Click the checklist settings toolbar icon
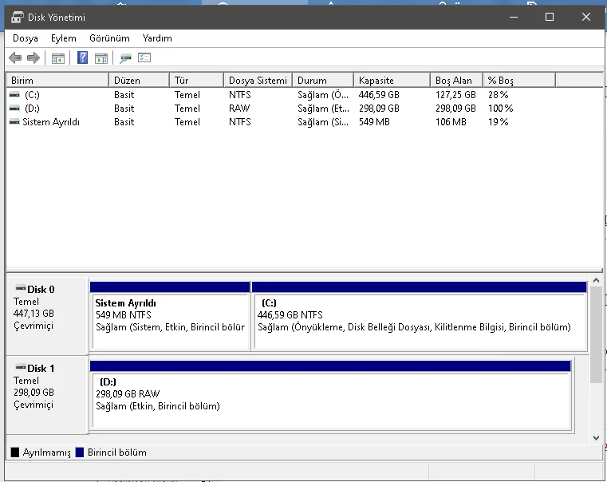This screenshot has width=607, height=482. pyautogui.click(x=144, y=58)
